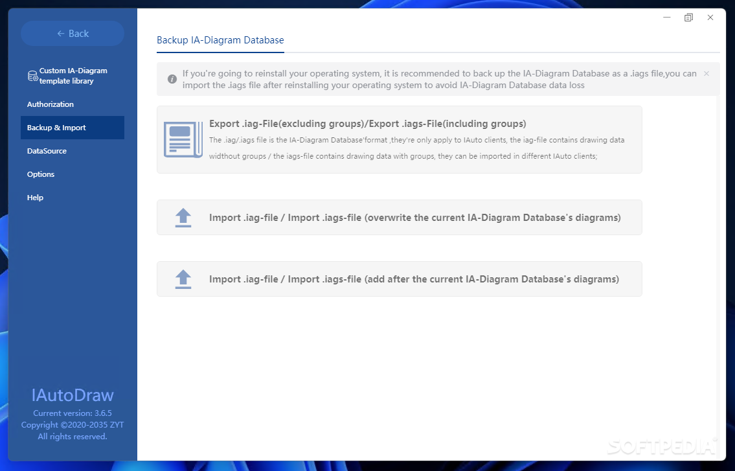Viewport: 735px width, 471px height.
Task: Click the IAutoDraw logo text
Action: click(73, 395)
